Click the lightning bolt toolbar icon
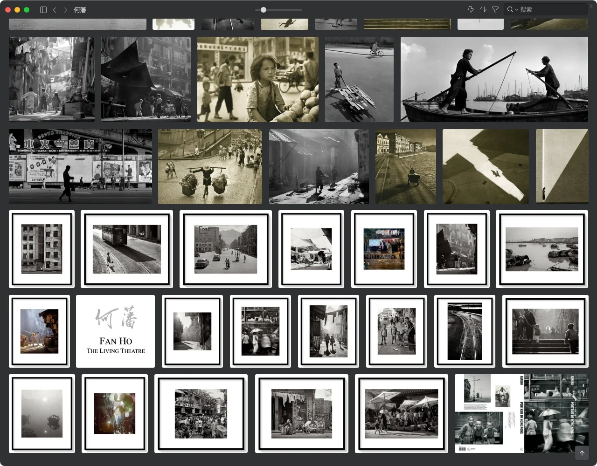 pyautogui.click(x=471, y=9)
